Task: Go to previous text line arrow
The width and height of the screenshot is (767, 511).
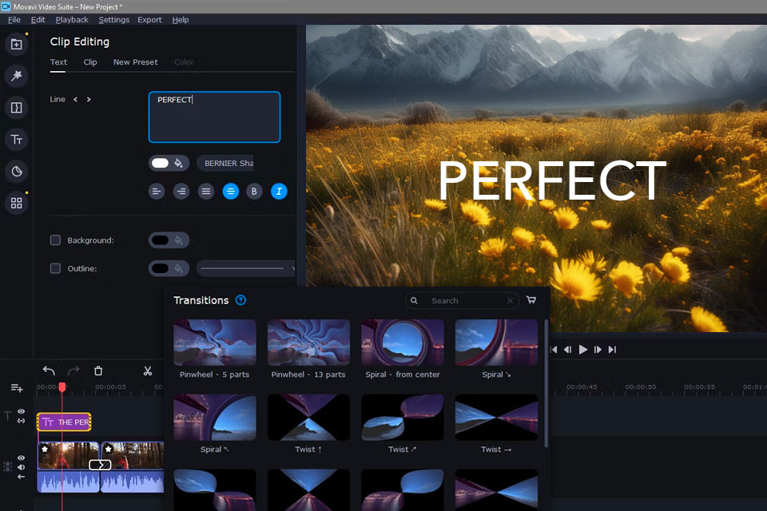Action: coord(75,99)
